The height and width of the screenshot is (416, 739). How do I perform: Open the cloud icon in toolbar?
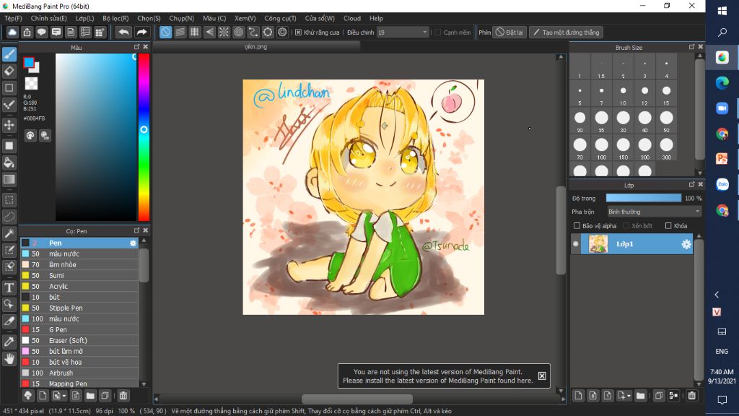[12, 32]
